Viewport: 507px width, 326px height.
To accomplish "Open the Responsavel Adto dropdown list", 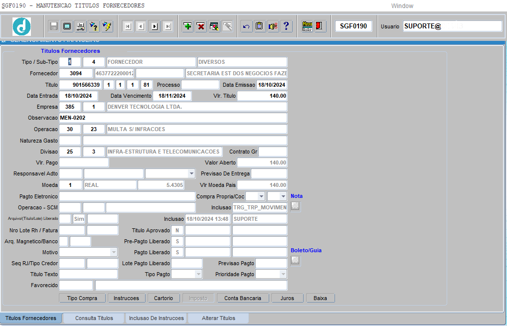I will 191,173.
